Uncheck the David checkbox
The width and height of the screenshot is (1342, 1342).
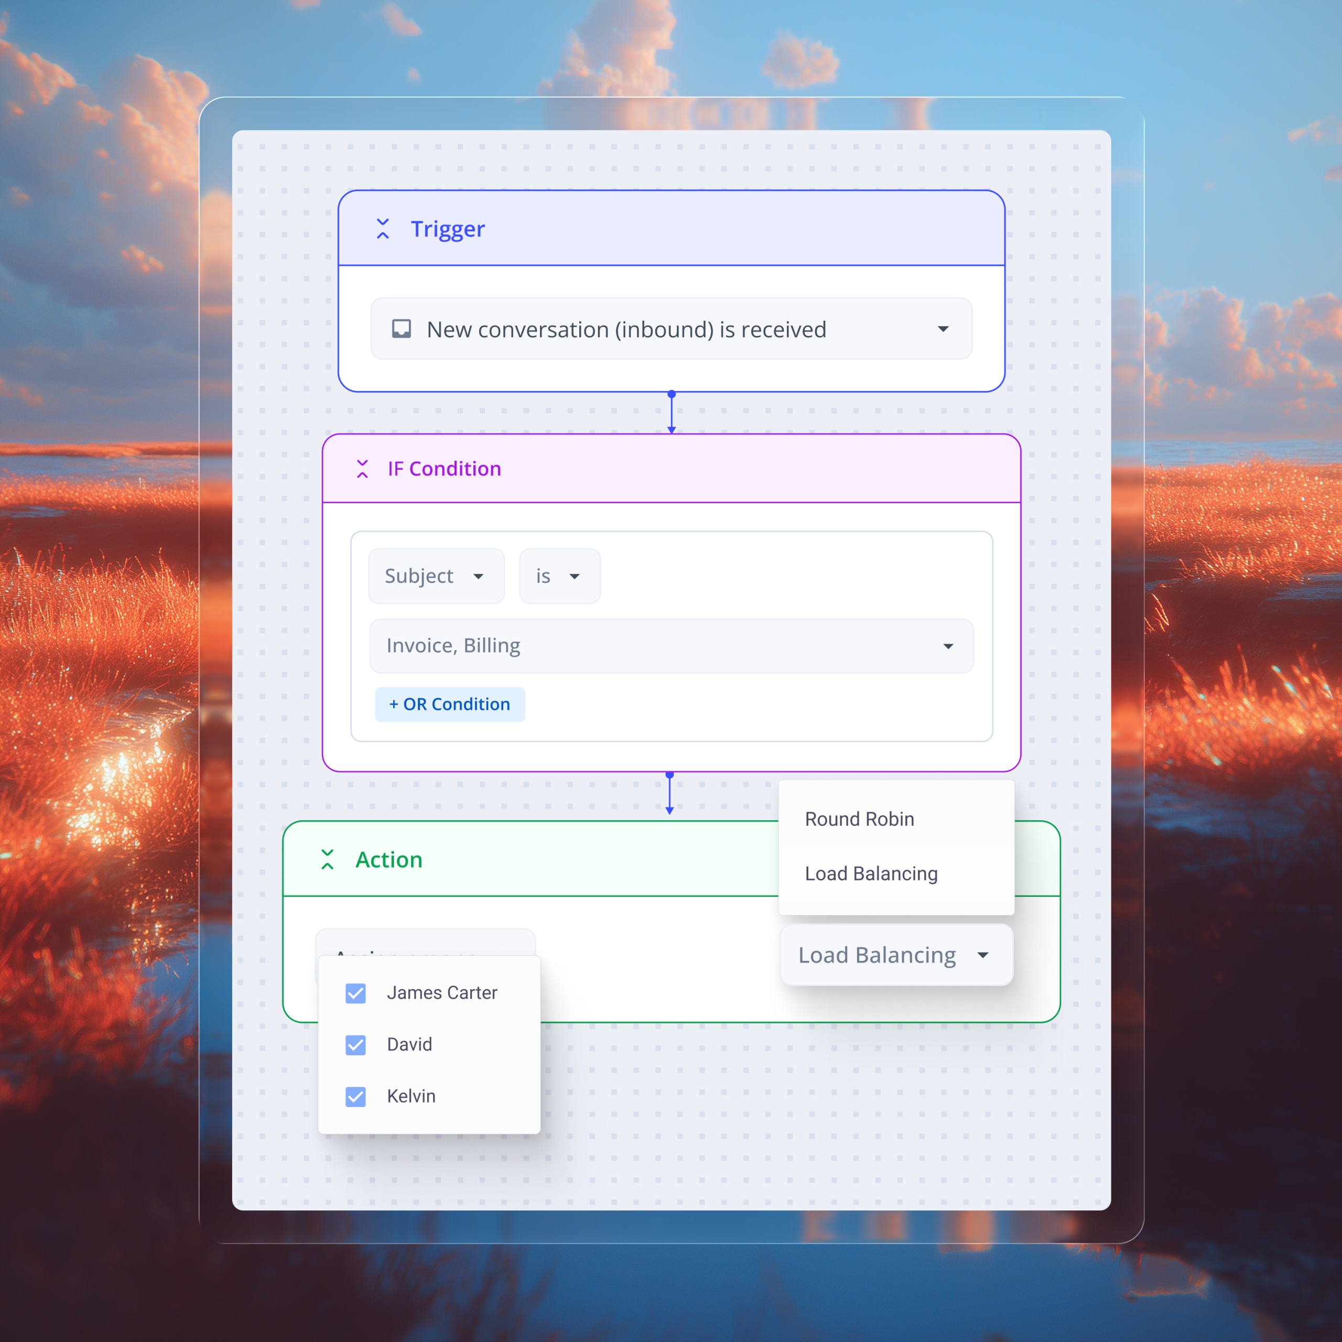(355, 1045)
